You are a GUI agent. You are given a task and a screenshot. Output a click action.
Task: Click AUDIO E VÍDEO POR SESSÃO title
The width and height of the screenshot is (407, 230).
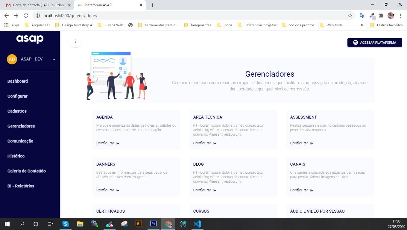pyautogui.click(x=318, y=211)
